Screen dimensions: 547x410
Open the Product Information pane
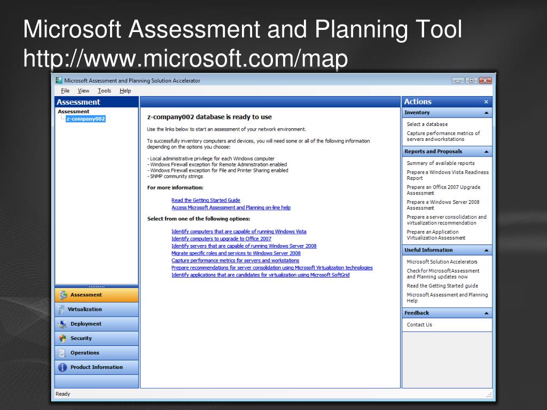pyautogui.click(x=97, y=367)
